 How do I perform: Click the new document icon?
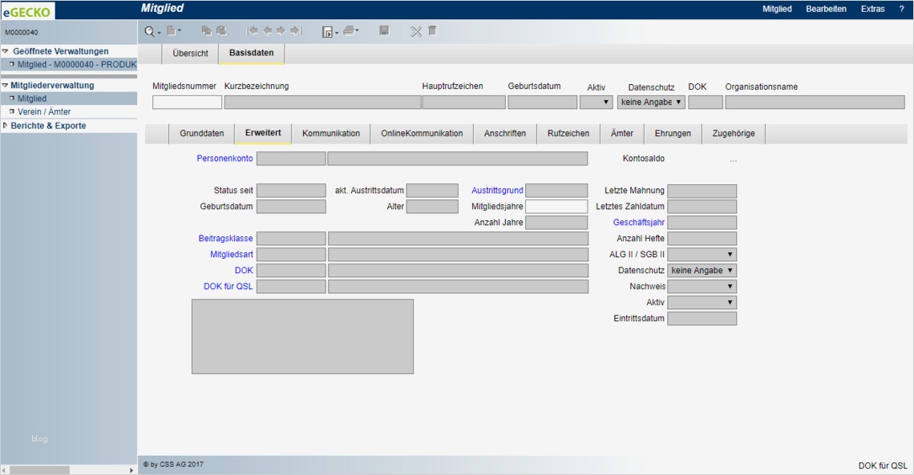click(x=171, y=31)
